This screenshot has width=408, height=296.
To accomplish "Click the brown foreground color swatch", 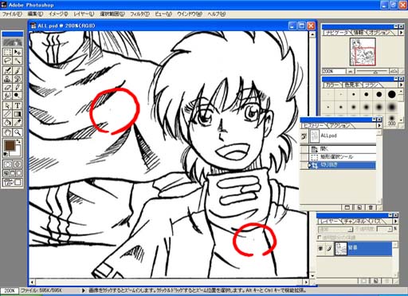I will click(x=10, y=145).
